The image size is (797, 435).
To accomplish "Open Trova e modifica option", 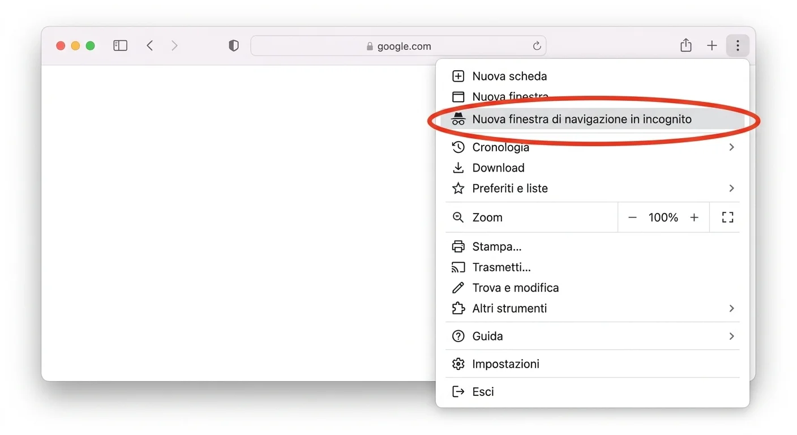I will [592, 288].
